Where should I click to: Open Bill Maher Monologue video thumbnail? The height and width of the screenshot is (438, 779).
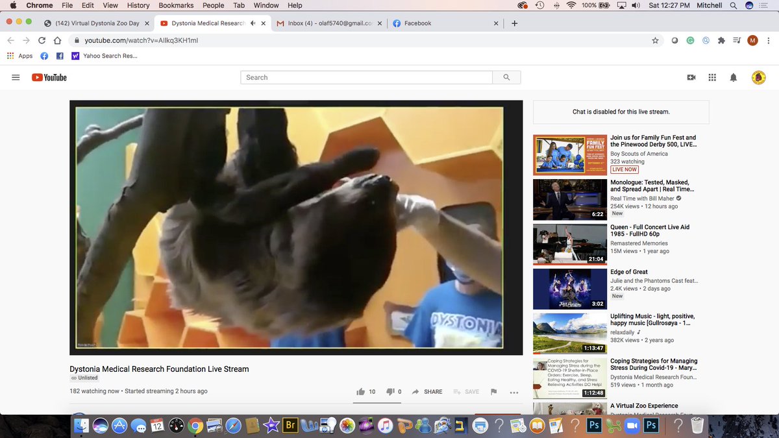(569, 199)
